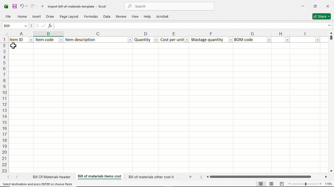The image size is (334, 187).
Task: Open the Item ID filter dropdown
Action: (x=31, y=40)
